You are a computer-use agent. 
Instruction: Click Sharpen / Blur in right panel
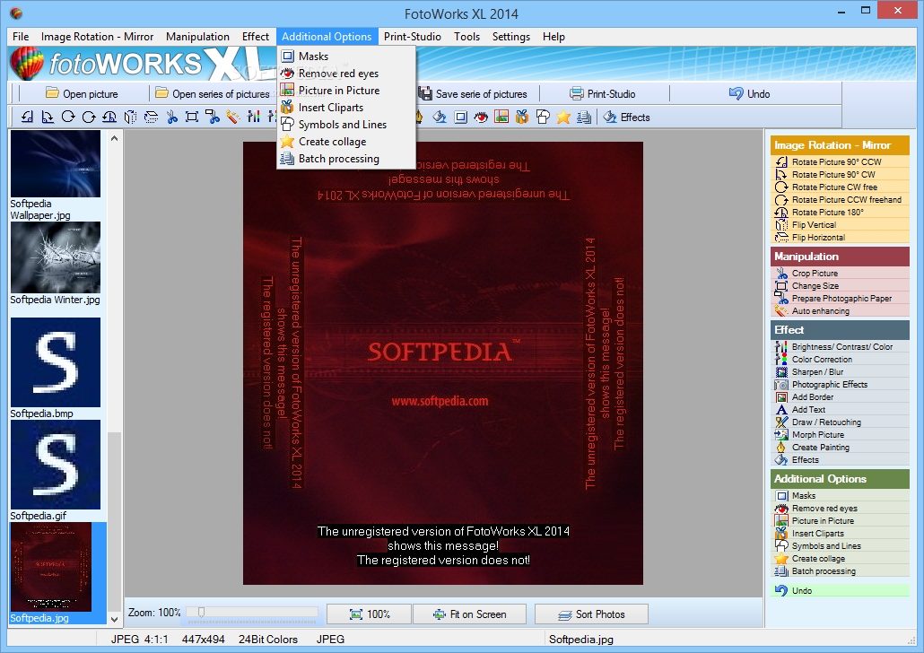click(x=840, y=372)
